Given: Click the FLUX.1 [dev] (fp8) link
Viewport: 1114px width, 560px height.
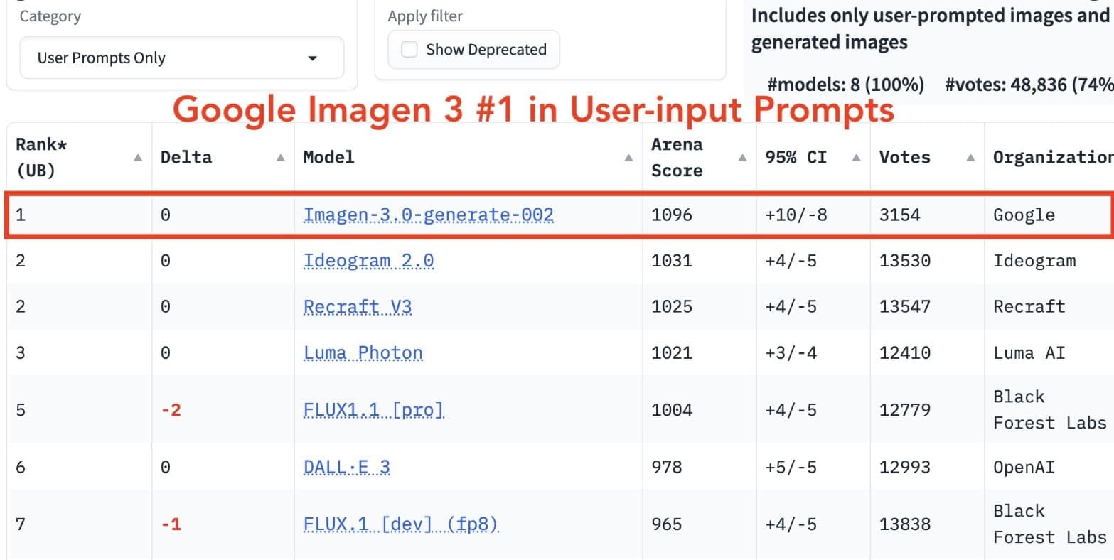Looking at the screenshot, I should pyautogui.click(x=401, y=524).
